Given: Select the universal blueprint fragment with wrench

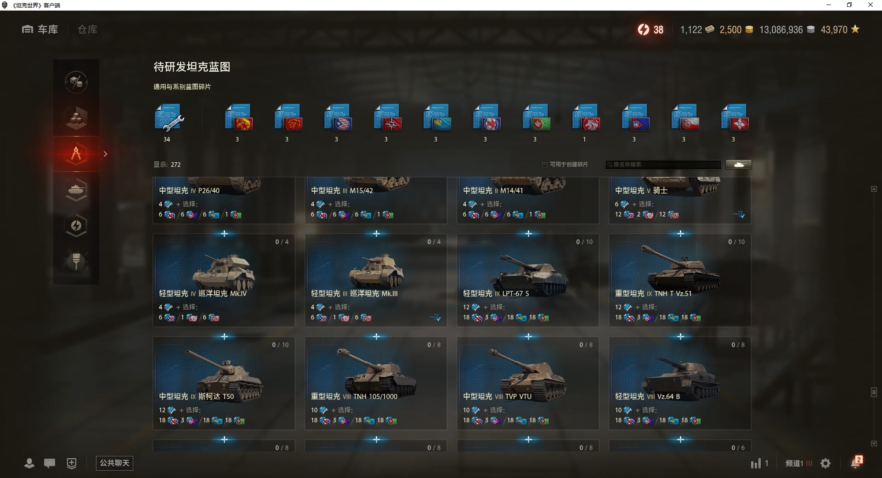Looking at the screenshot, I should [169, 118].
